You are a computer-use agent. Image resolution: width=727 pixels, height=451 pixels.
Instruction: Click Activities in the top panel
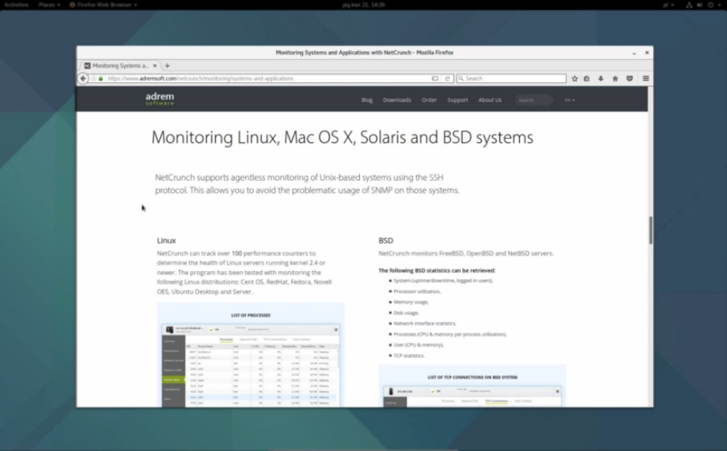tap(16, 5)
